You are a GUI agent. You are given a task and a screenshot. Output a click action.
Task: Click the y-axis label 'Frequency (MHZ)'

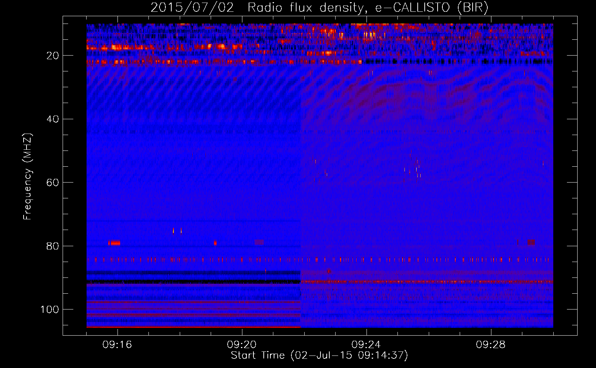tap(28, 177)
